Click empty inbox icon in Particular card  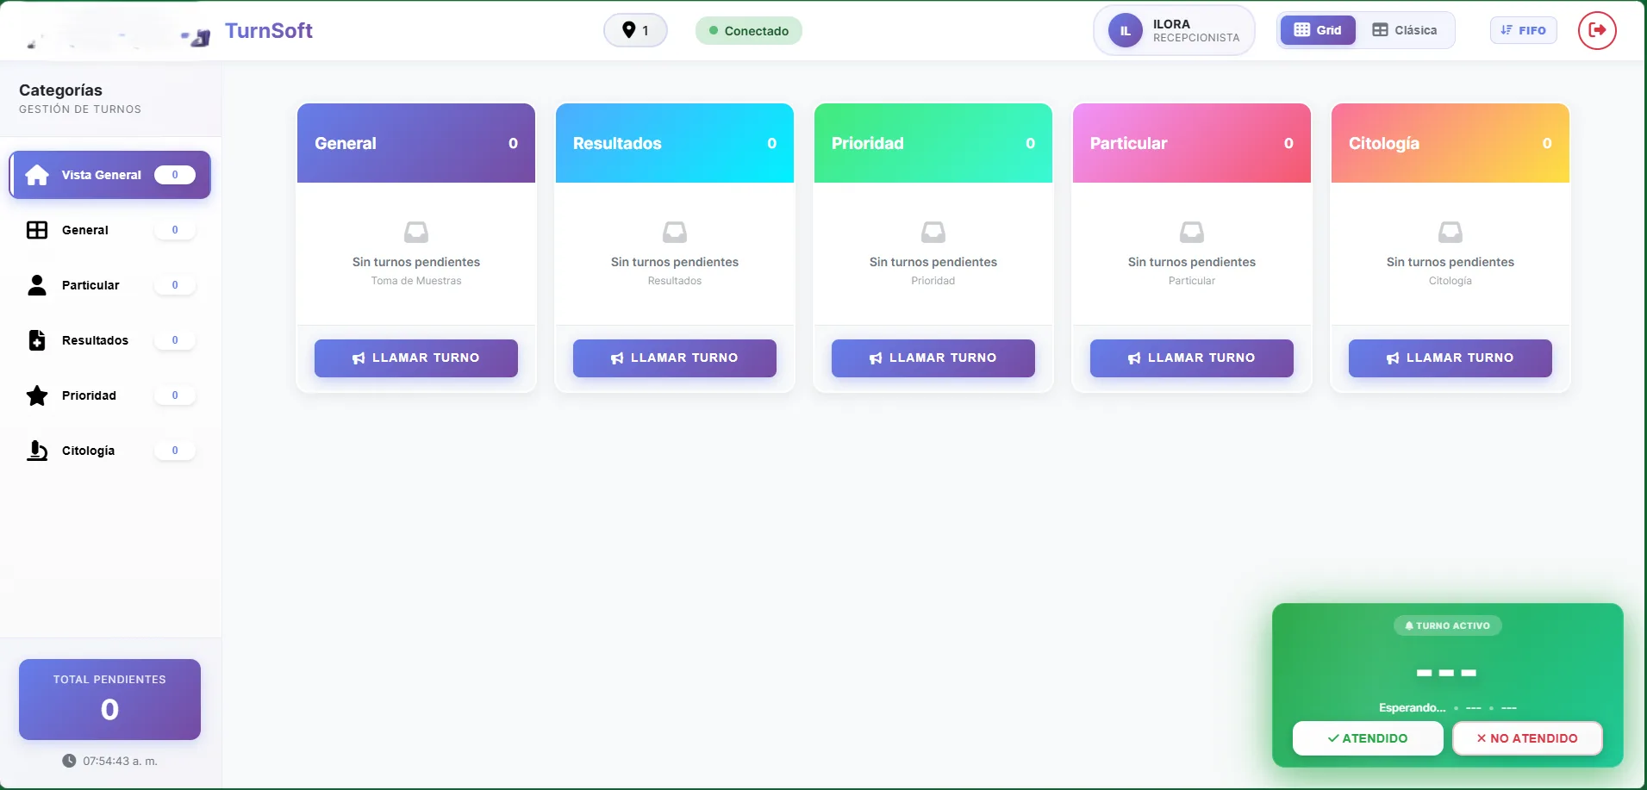(1192, 232)
